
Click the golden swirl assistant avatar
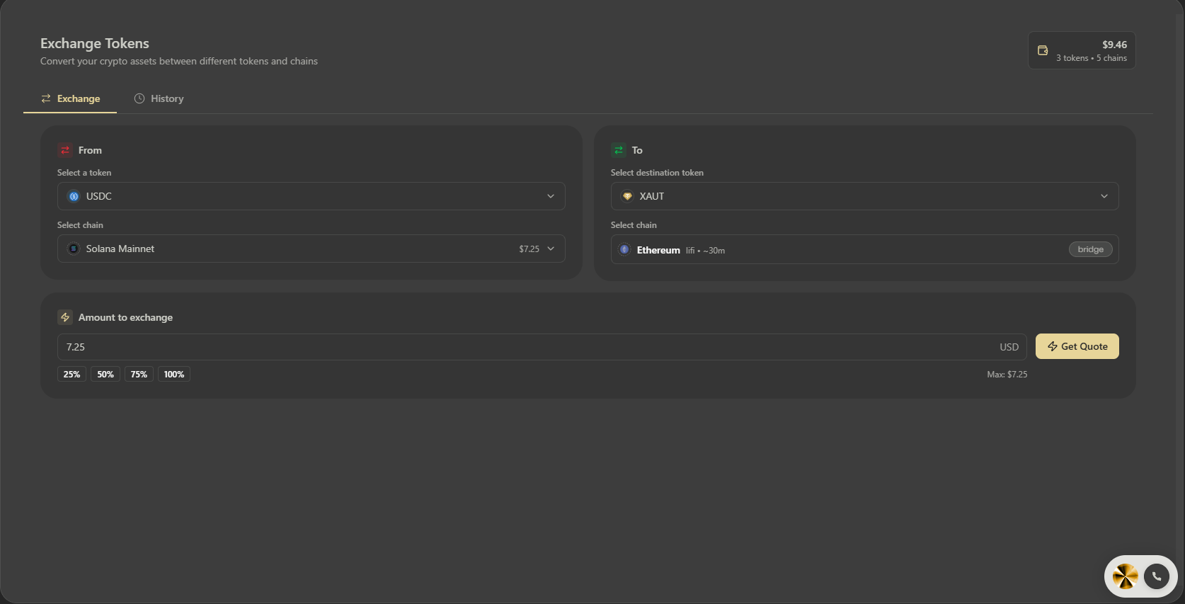(1125, 576)
